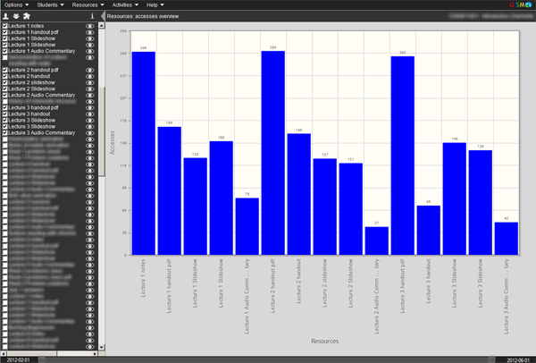
Task: Click the tallest bar for Lecture 2 handout pdf
Action: point(272,152)
